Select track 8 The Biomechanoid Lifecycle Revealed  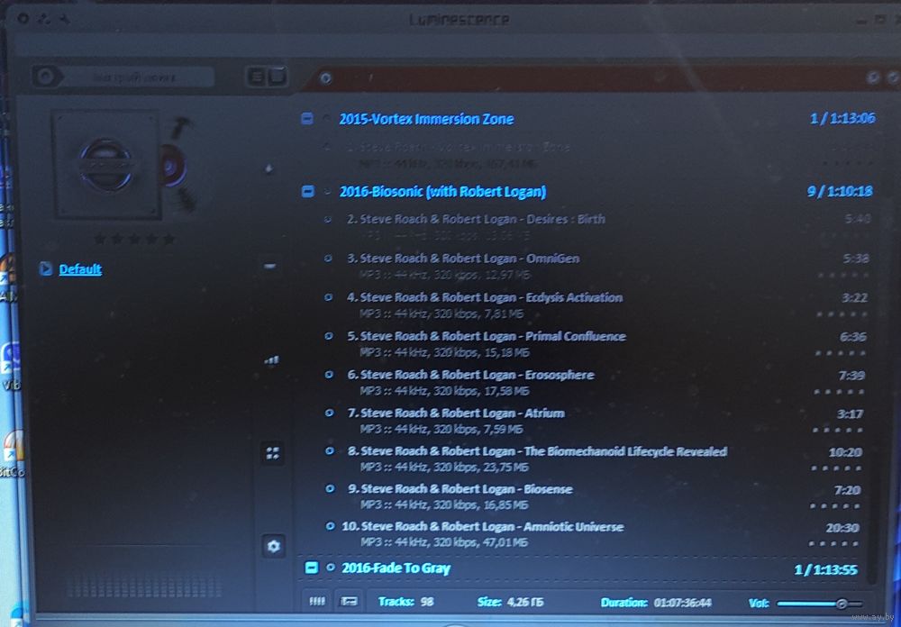tap(538, 451)
